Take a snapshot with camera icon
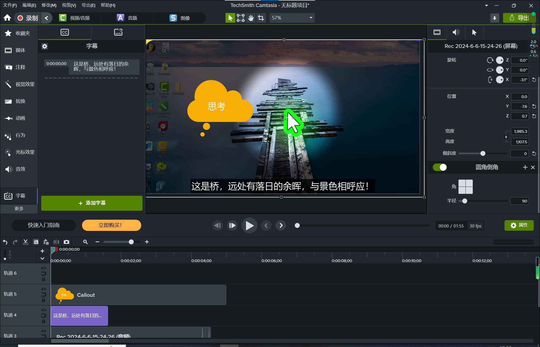This screenshot has width=540, height=347. tap(66, 242)
